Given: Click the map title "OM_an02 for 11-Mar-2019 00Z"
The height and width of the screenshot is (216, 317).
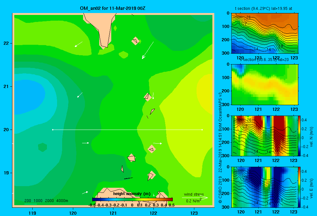Looking at the screenshot, I should (x=113, y=8).
